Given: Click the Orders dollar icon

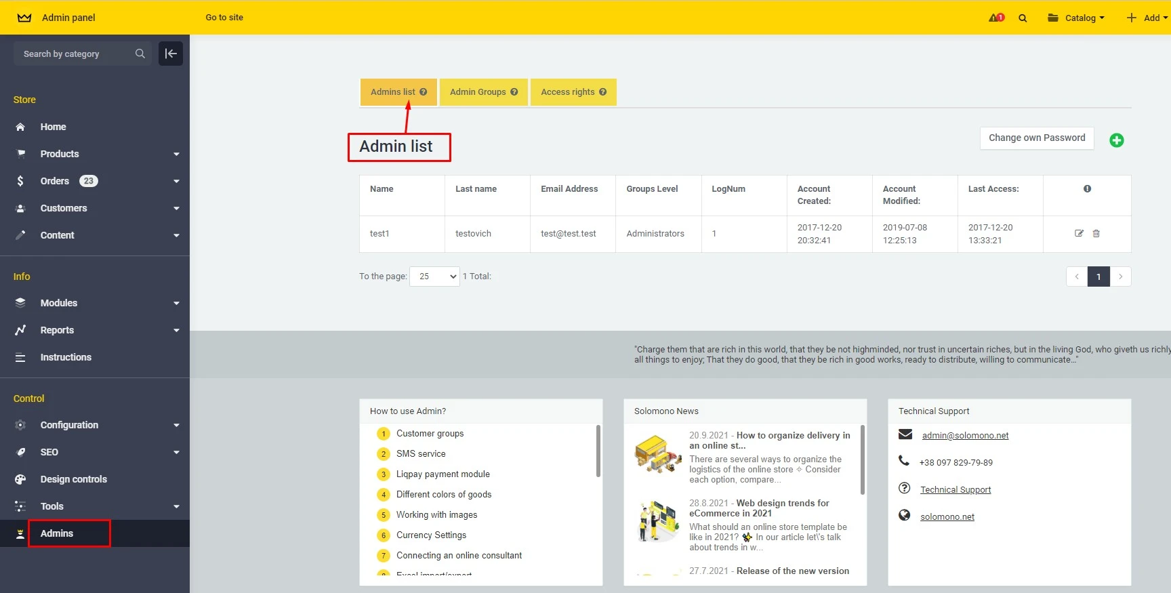Looking at the screenshot, I should pyautogui.click(x=20, y=181).
